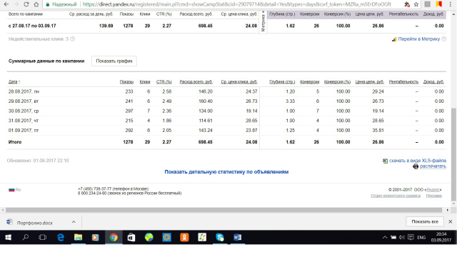Click the Показать все downloads button
This screenshot has height=257, width=457.
(425, 222)
